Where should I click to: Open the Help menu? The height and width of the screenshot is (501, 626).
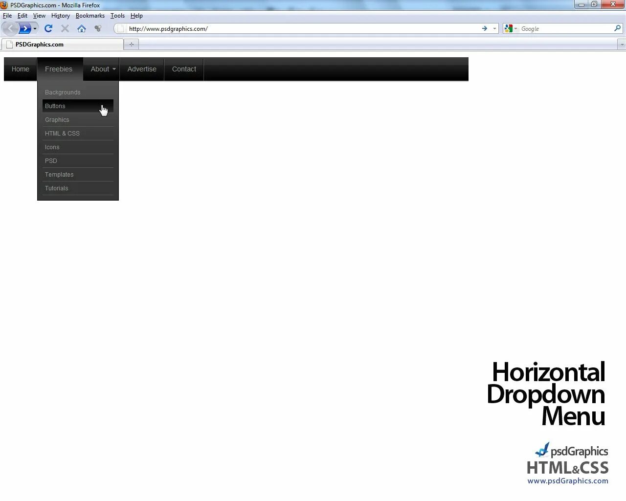(x=136, y=16)
